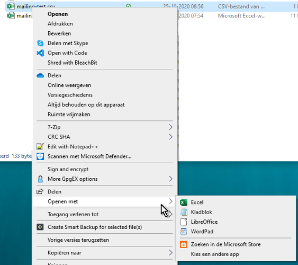The height and width of the screenshot is (265, 298).
Task: Click the green sync status icon
Action: (129, 6)
